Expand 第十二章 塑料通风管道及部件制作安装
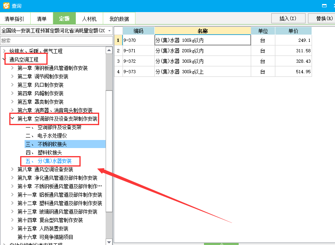Viewport: 335px width, 245px height. (x=12, y=203)
